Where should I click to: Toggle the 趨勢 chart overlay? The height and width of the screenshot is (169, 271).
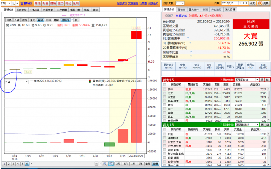click(56, 20)
